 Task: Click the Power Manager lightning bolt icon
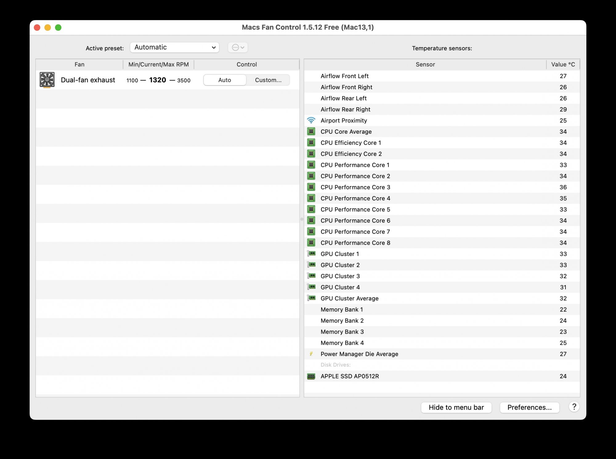pyautogui.click(x=311, y=354)
